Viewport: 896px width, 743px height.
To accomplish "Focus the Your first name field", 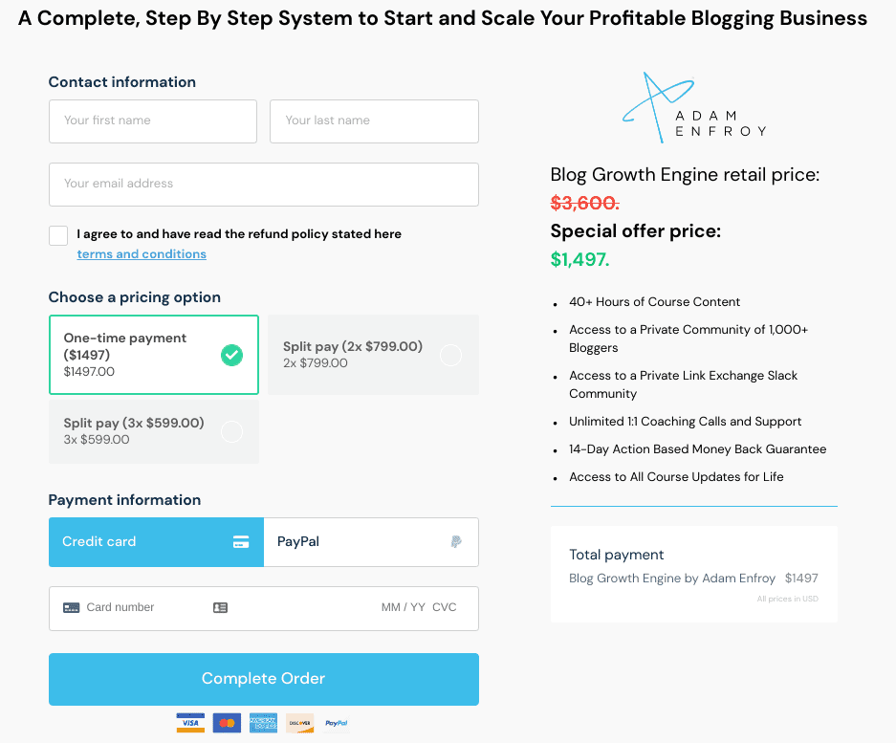I will (153, 121).
